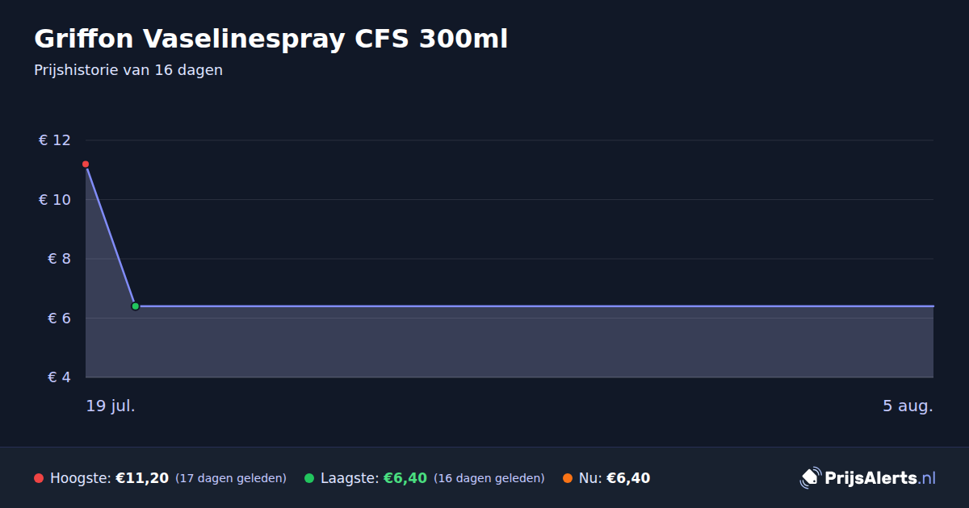Click the red Hoogste legend dot
Image resolution: width=969 pixels, height=508 pixels.
(39, 478)
